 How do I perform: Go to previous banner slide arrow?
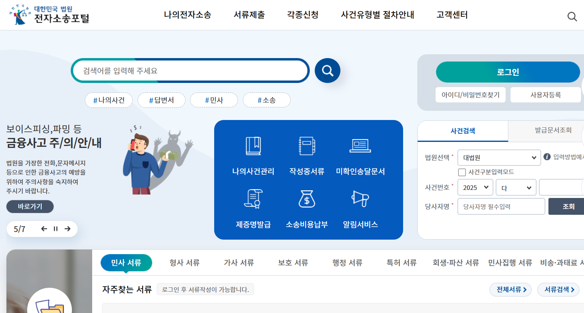[x=44, y=229]
